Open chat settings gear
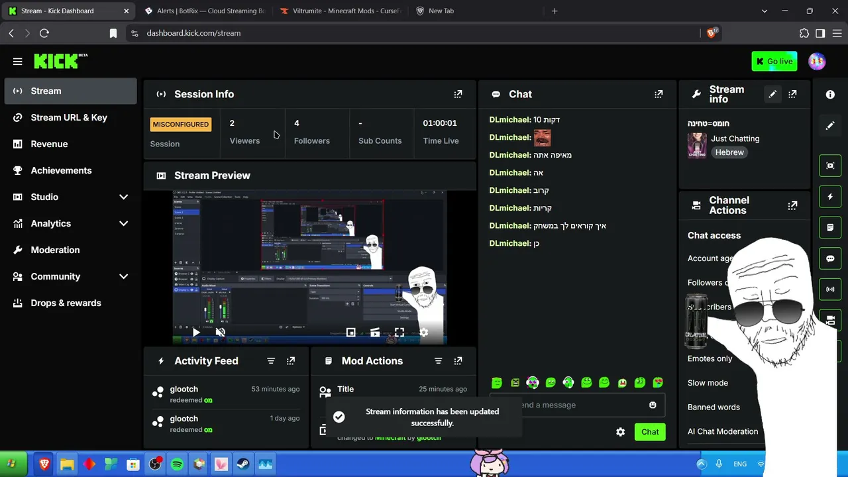This screenshot has width=848, height=477. 620,432
